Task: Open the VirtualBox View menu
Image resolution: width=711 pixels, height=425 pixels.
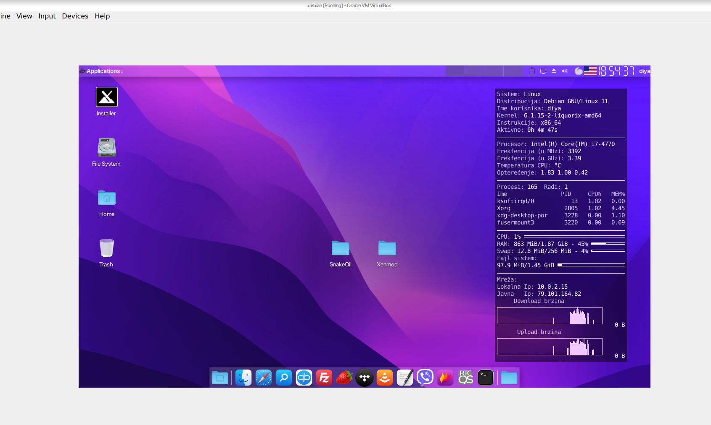Action: point(24,16)
